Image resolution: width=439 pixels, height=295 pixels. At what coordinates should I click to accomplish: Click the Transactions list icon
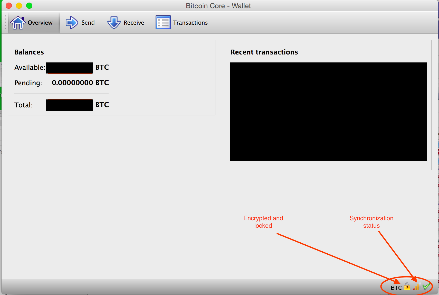(x=163, y=23)
